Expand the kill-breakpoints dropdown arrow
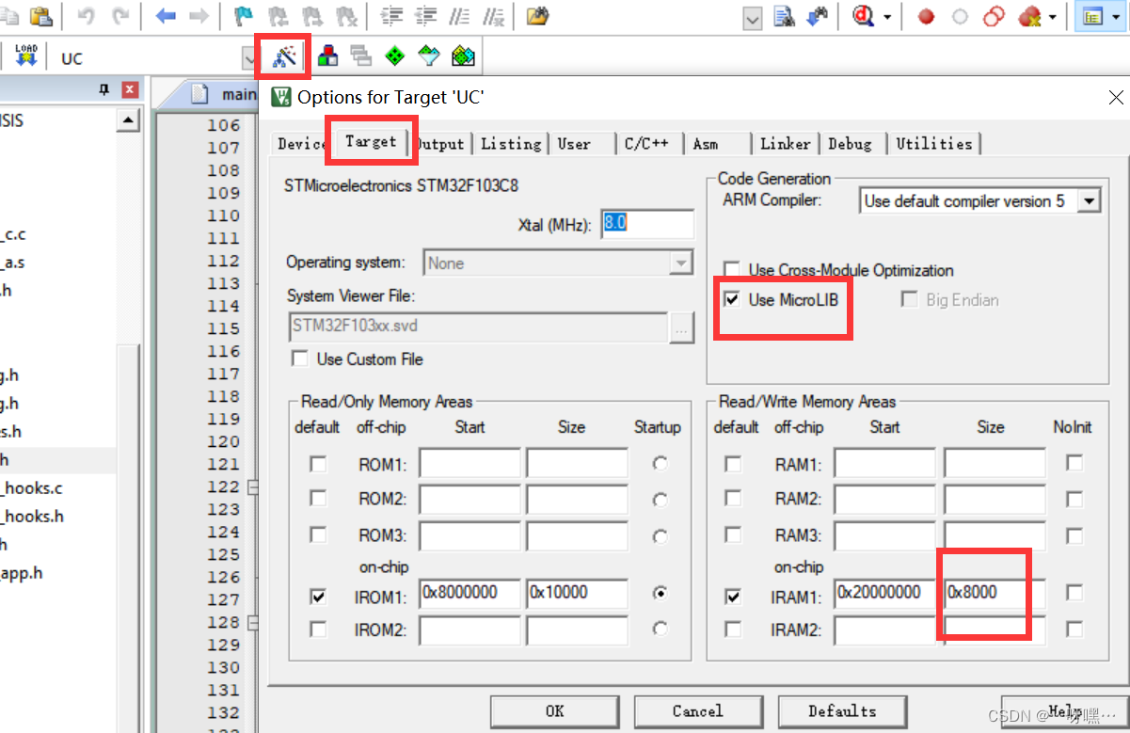1130x733 pixels. pyautogui.click(x=1052, y=17)
